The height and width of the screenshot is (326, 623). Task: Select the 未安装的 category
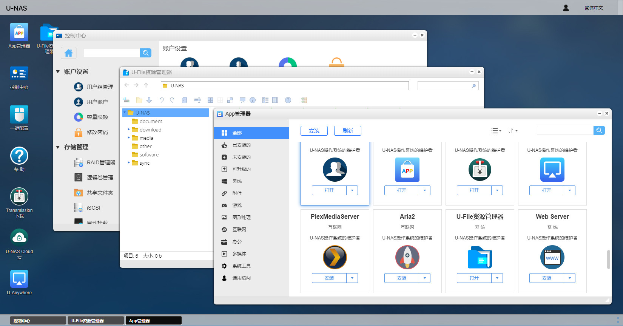[251, 157]
